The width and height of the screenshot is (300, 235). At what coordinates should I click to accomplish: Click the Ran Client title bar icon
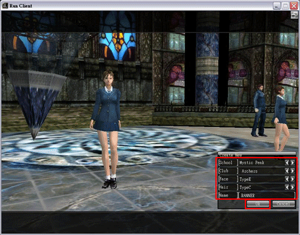click(5, 5)
